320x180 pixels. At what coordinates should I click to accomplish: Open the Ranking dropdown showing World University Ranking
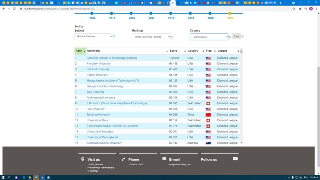pyautogui.click(x=151, y=37)
